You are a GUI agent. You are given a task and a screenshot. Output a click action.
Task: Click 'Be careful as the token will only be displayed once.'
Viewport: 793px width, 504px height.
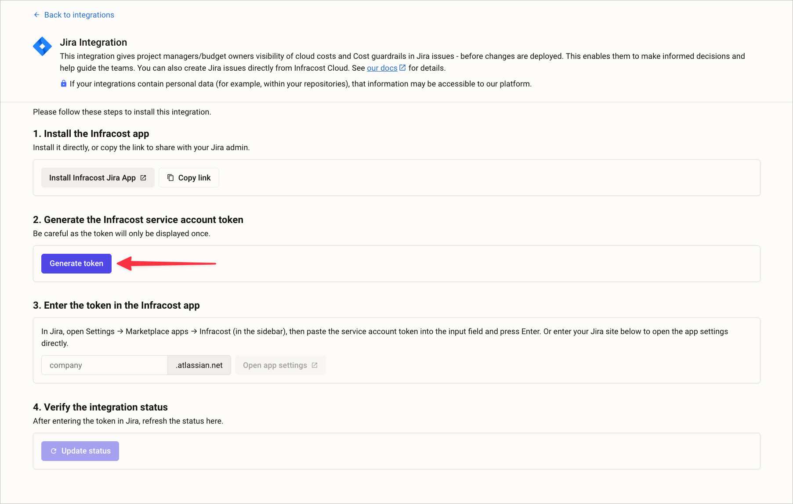[122, 234]
